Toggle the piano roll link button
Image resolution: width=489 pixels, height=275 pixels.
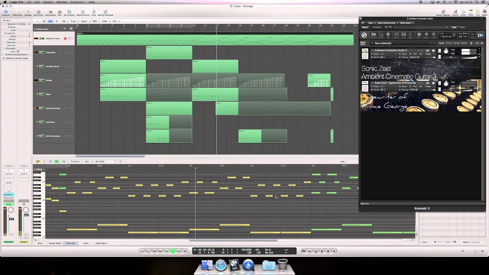tap(38, 162)
